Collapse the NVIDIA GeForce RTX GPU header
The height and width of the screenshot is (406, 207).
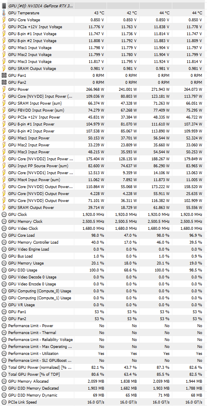click(38, 5)
